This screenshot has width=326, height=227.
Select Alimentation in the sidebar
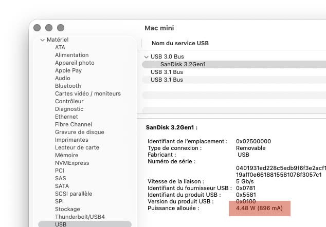point(71,55)
